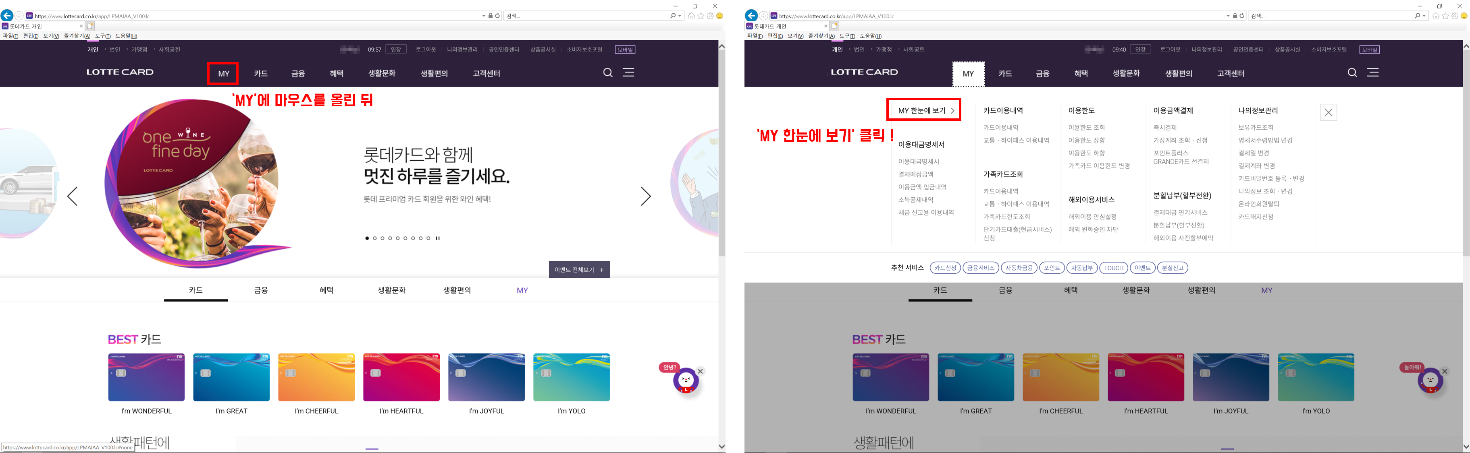Open I'm CHEERFUL card in left window
1470x453 pixels.
tap(316, 377)
